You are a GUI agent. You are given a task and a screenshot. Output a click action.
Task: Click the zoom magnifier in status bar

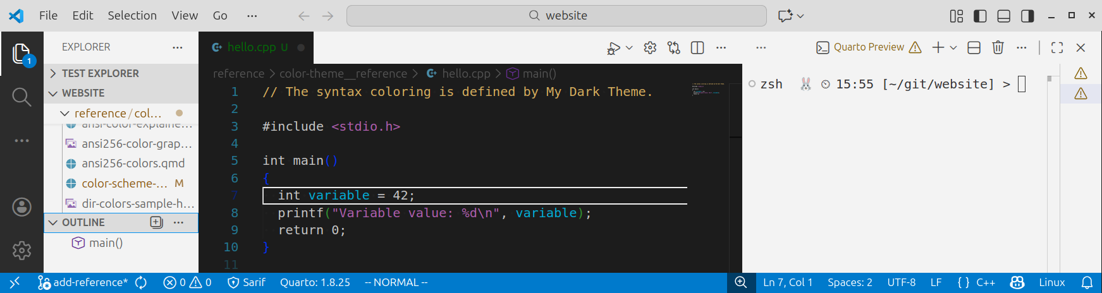coord(740,282)
